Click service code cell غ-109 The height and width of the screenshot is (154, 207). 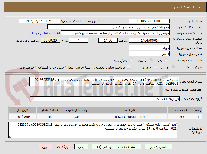(181, 117)
